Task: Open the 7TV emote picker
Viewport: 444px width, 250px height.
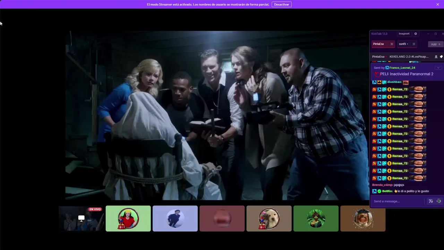Action: pos(431,201)
